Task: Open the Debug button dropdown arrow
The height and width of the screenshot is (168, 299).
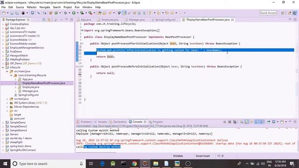Action: point(70,13)
